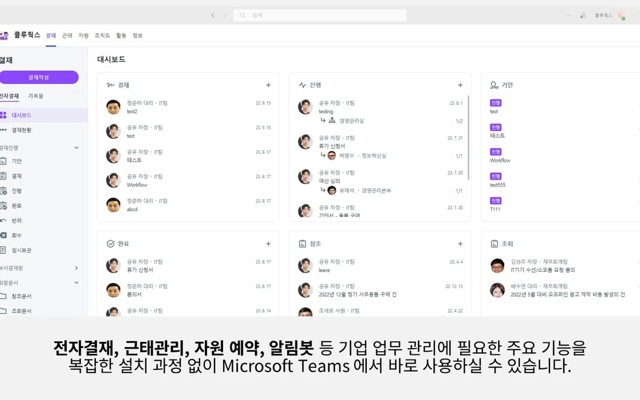Click plus icon on 참조 card
Viewport: 640px width, 400px height.
click(x=460, y=244)
